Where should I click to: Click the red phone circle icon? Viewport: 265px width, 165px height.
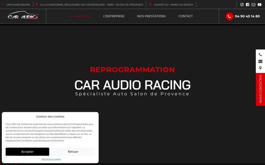click(x=229, y=16)
